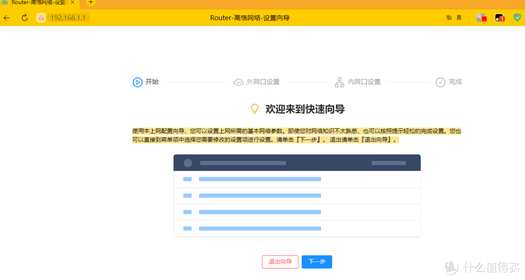This screenshot has height=280, width=525.
Task: Open the extension showing badge number 1
Action: 500,17
